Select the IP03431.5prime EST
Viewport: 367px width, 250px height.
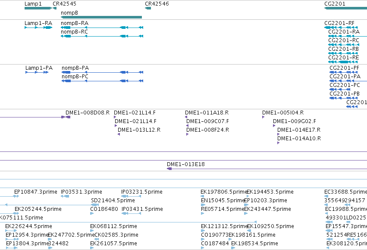coord(142,209)
